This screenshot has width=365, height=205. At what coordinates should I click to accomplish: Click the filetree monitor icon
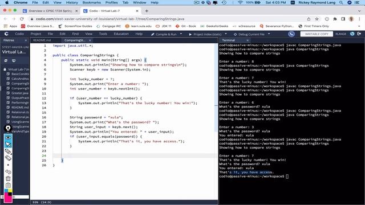pyautogui.click(x=14, y=61)
